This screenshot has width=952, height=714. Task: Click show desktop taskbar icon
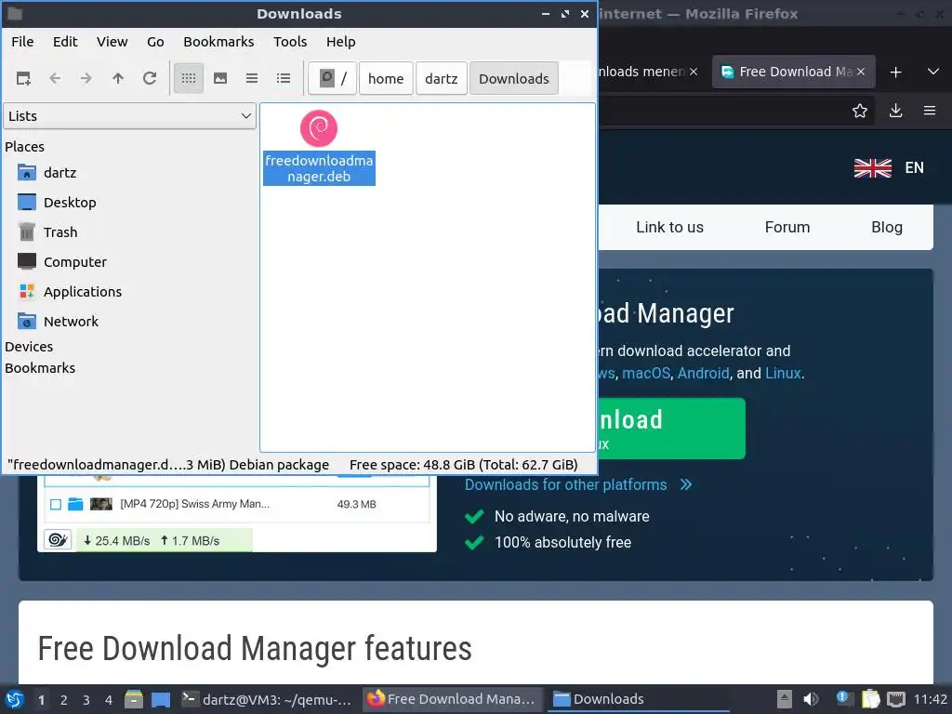[161, 699]
